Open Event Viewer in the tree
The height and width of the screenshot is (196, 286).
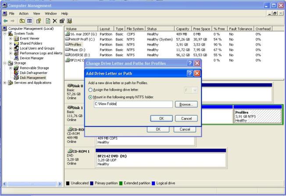(29, 39)
